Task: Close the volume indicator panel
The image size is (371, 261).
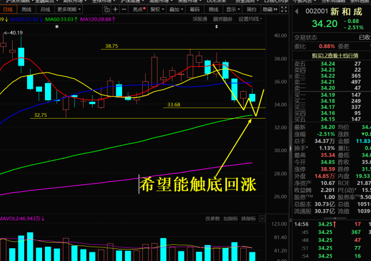Action: click(x=262, y=218)
